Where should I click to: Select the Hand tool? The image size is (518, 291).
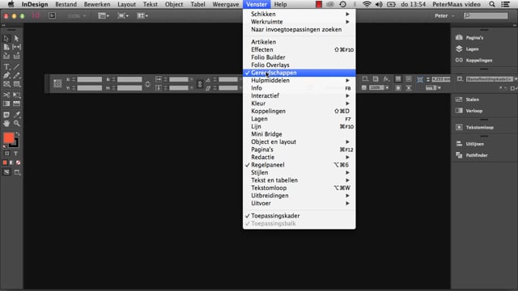6,124
